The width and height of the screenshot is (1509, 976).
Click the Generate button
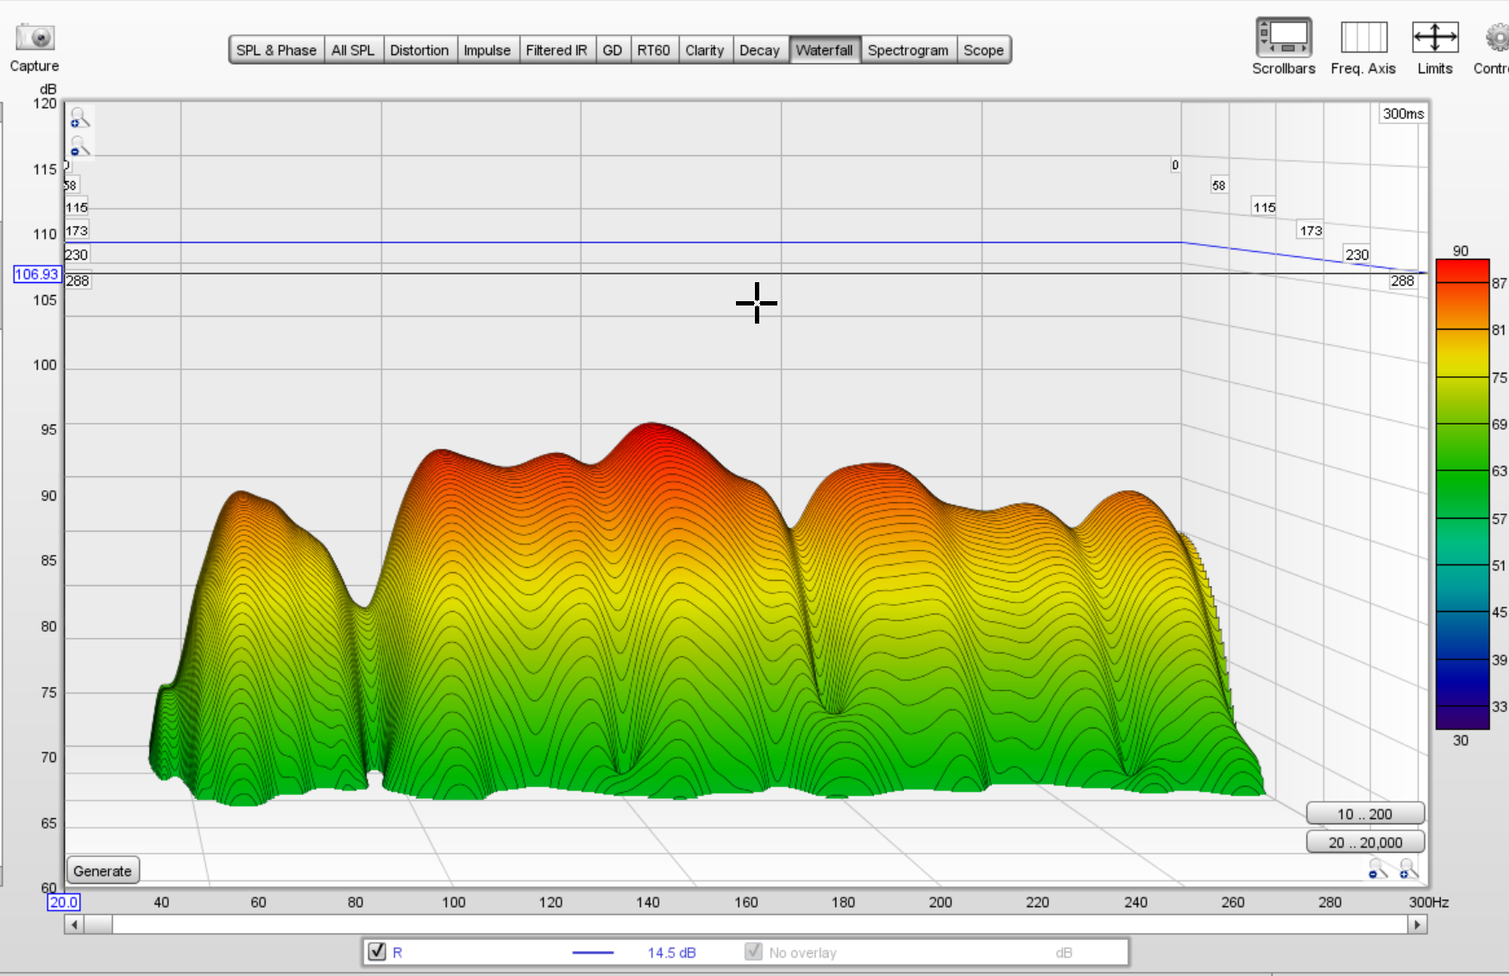103,871
